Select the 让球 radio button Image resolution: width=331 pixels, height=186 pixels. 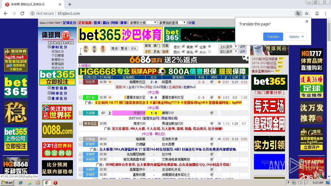point(209,47)
